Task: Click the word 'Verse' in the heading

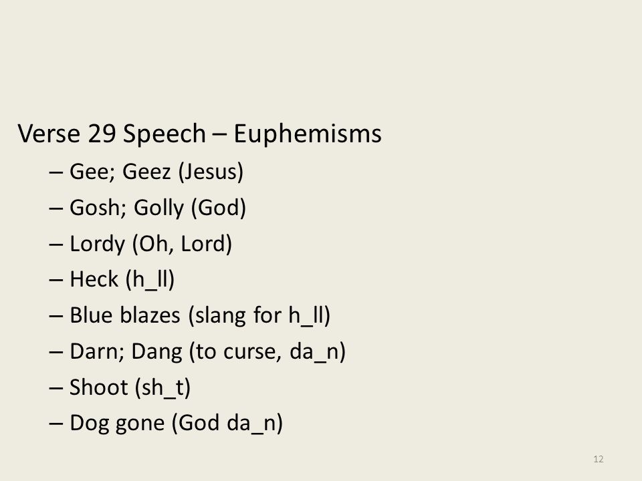Action: (x=49, y=134)
